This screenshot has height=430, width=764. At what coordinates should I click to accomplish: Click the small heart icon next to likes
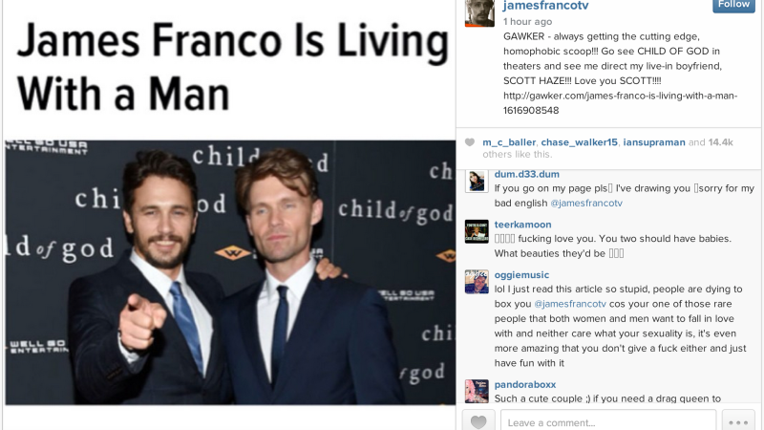point(470,142)
